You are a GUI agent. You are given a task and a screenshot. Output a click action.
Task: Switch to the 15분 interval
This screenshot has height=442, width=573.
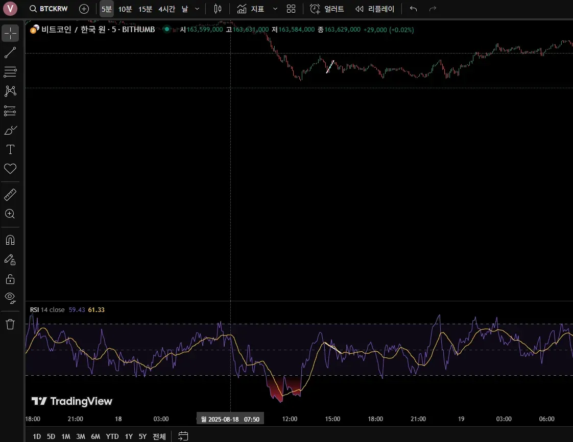pyautogui.click(x=145, y=9)
